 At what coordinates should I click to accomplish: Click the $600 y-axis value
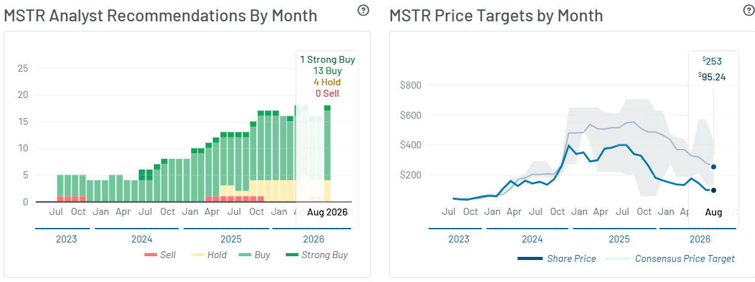click(411, 116)
